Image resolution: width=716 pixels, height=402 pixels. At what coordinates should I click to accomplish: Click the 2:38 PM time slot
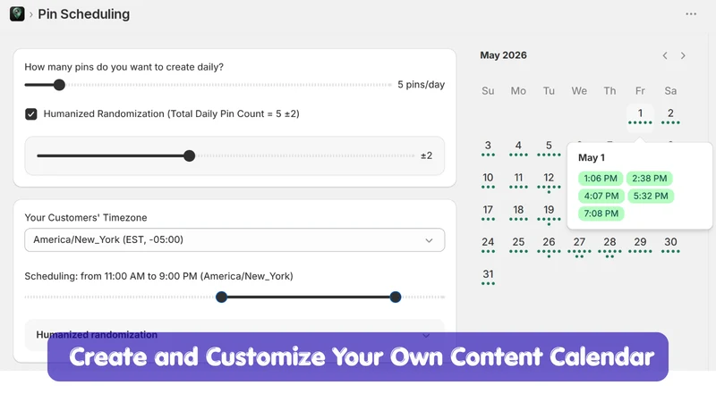pos(650,178)
